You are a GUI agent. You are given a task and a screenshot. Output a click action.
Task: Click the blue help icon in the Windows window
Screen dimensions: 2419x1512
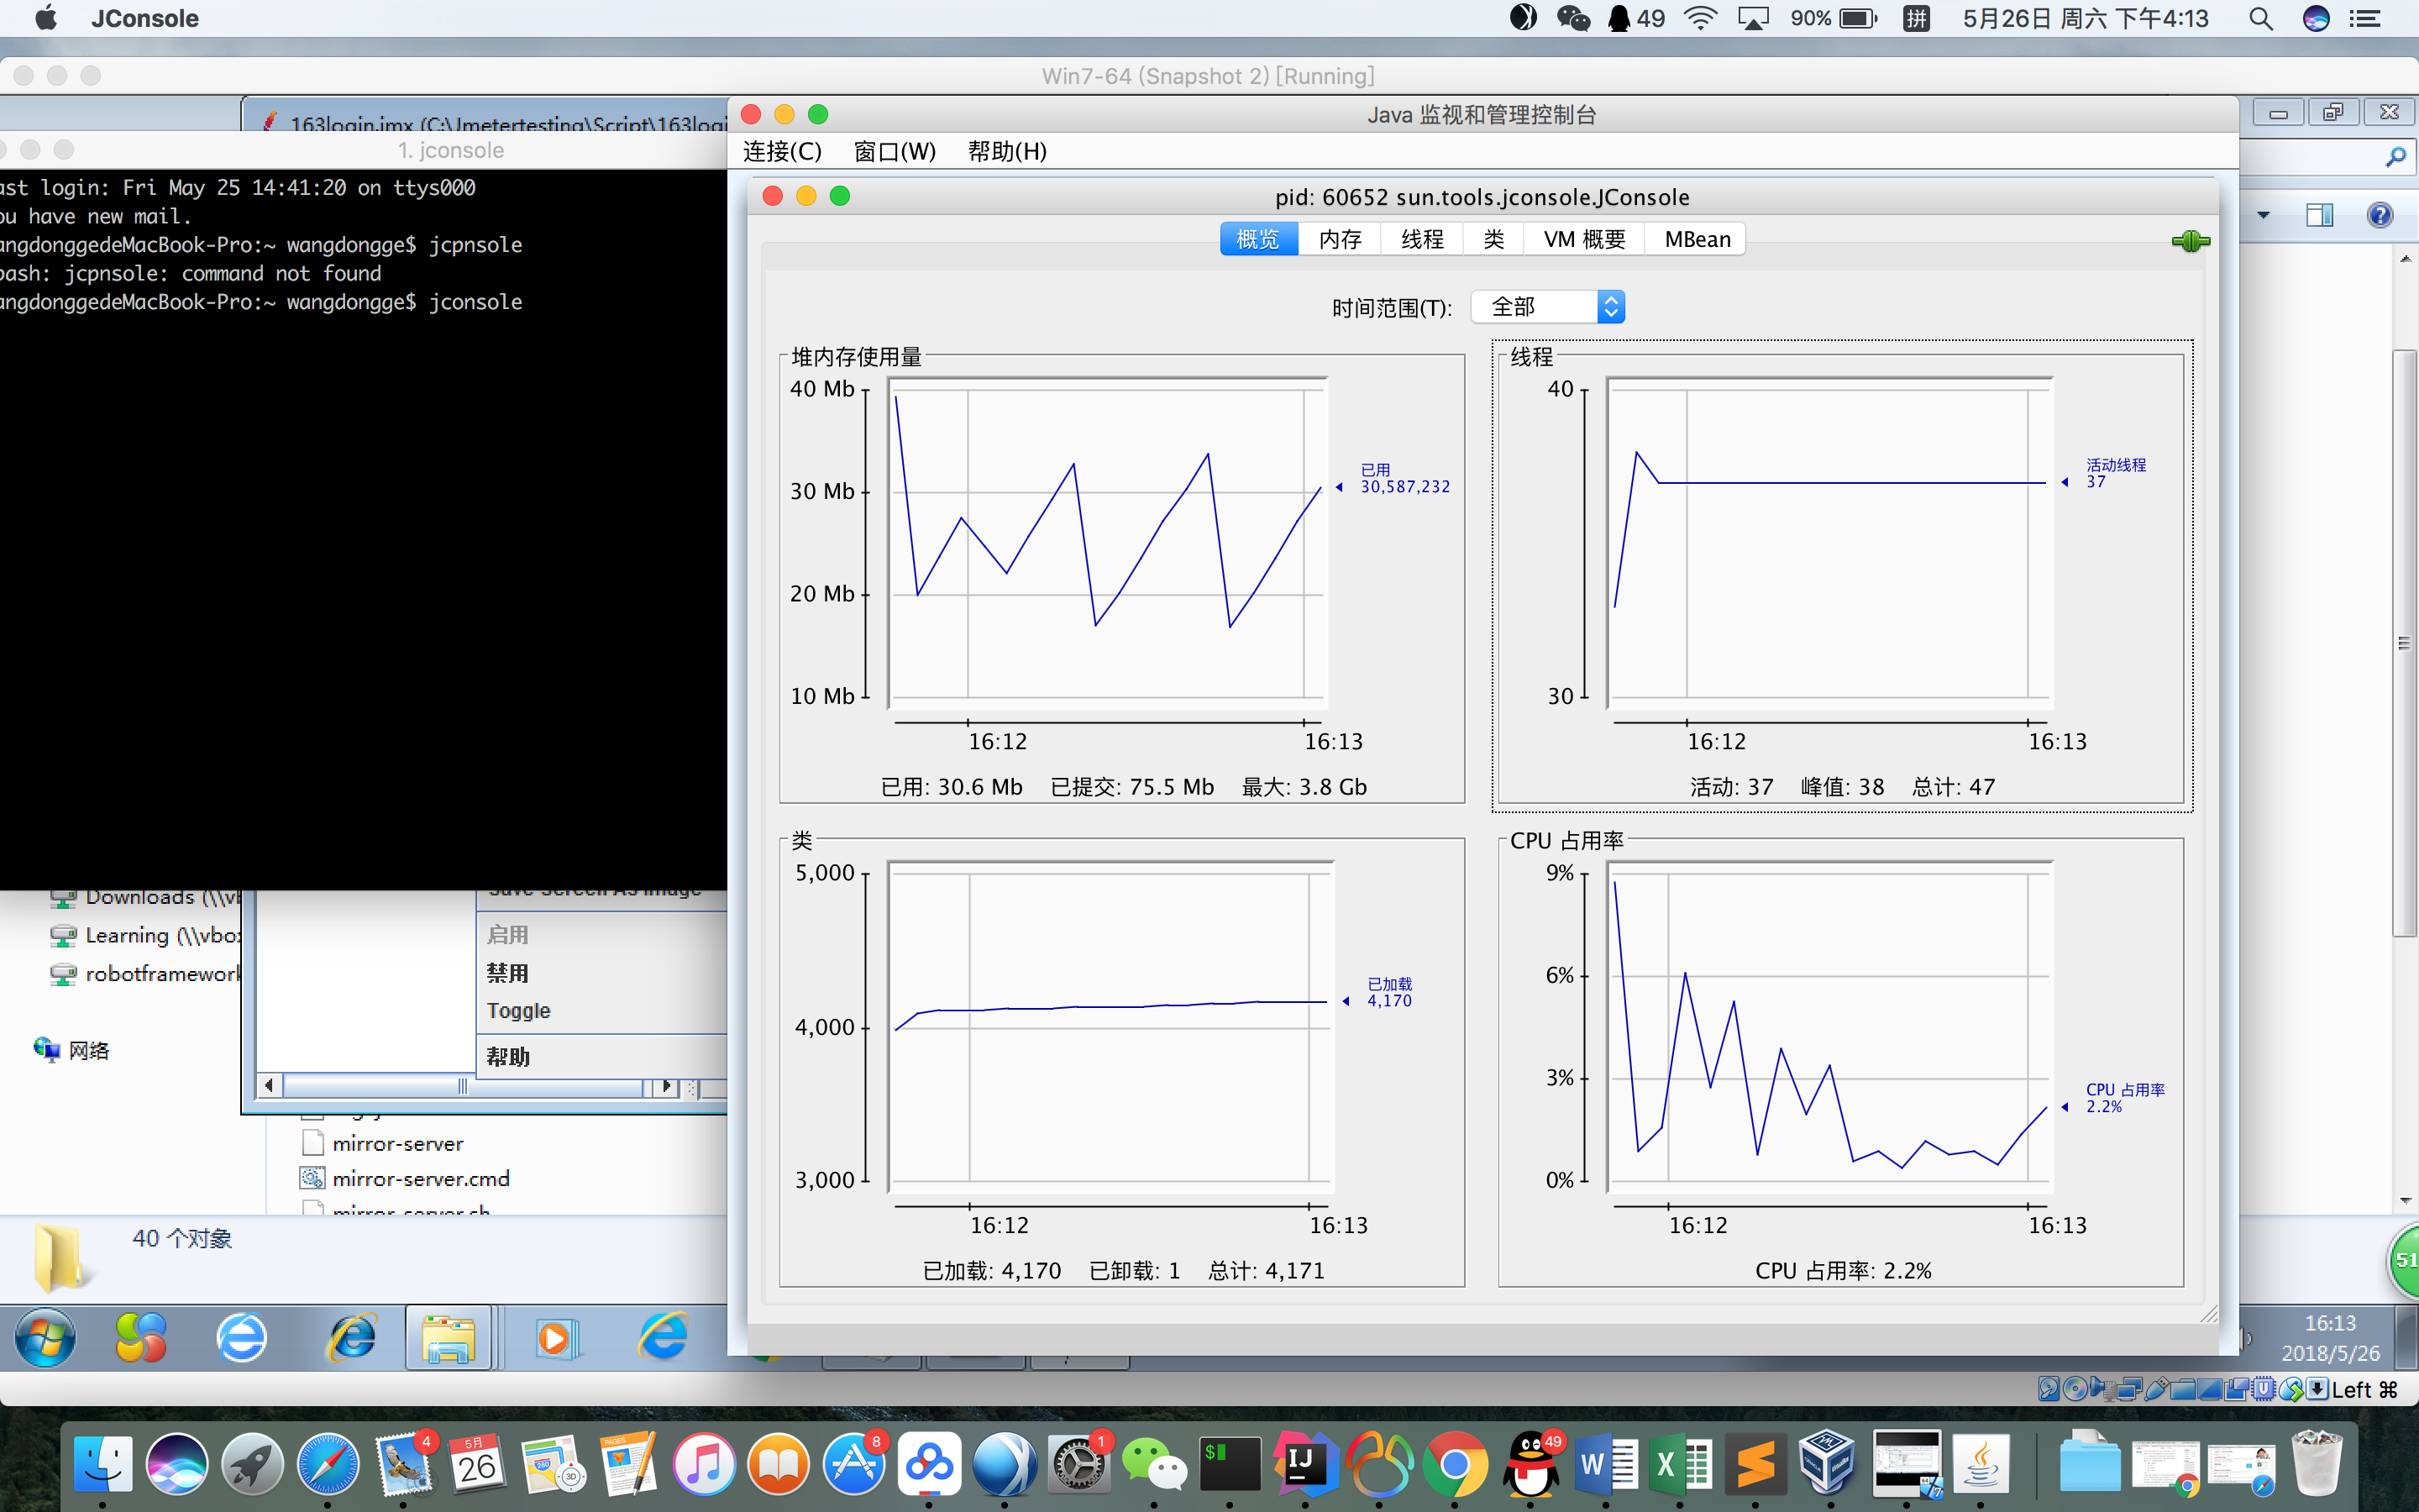point(2380,214)
